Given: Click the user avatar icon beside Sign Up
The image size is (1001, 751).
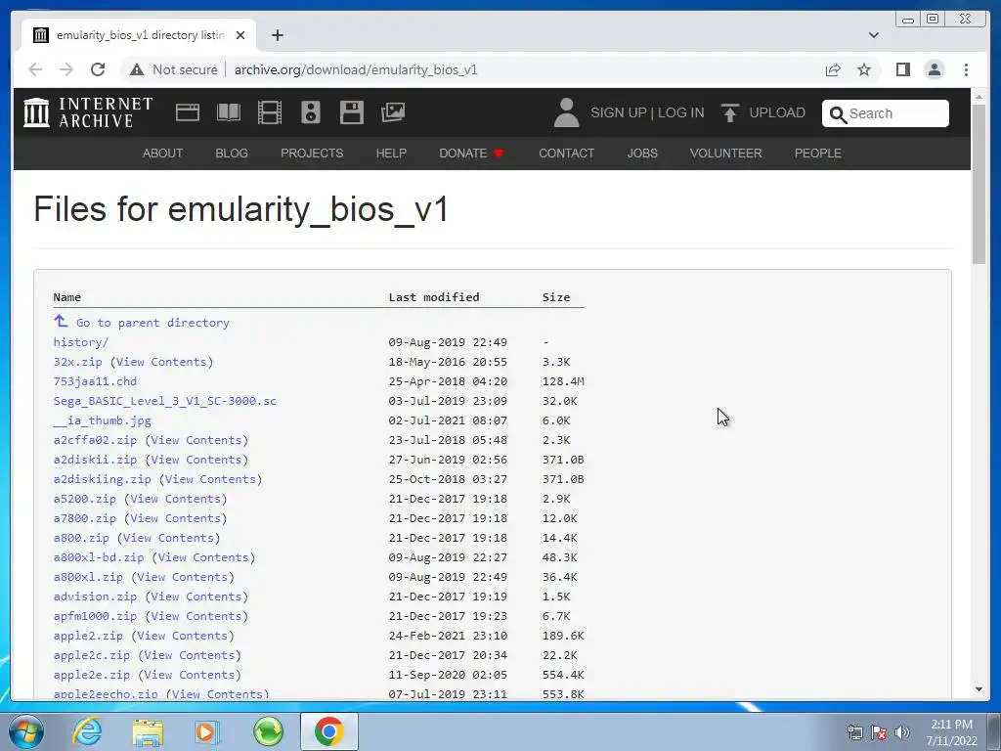Looking at the screenshot, I should tap(566, 112).
